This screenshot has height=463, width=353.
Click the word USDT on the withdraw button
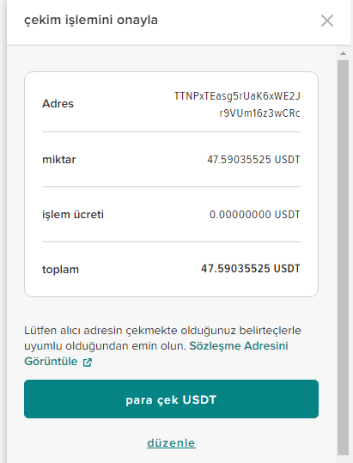(x=199, y=399)
